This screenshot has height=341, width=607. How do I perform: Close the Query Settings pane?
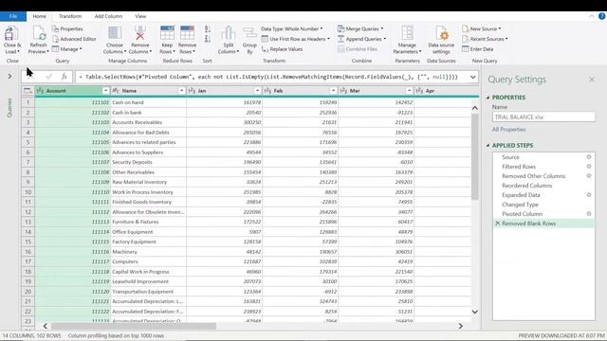592,80
